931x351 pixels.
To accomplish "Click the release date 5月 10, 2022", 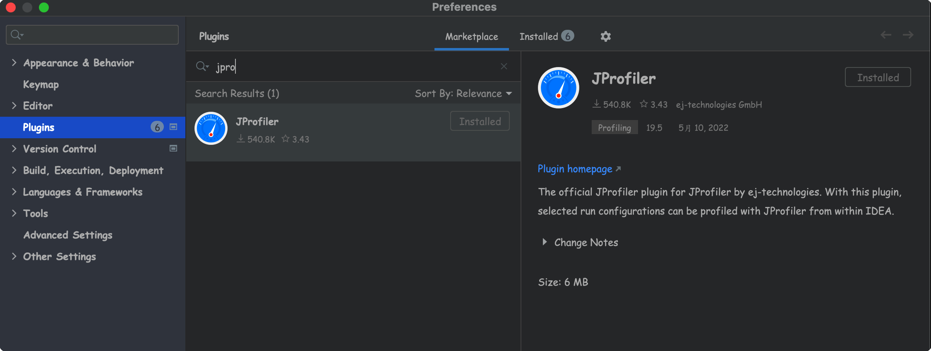I will point(703,128).
